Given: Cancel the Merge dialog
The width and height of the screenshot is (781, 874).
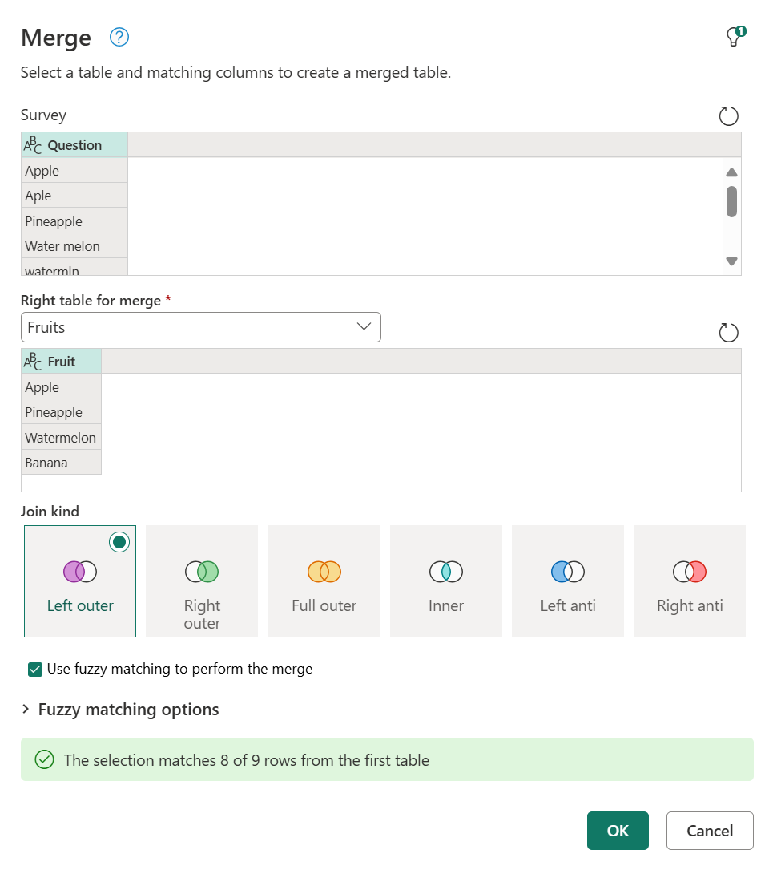Looking at the screenshot, I should point(710,831).
